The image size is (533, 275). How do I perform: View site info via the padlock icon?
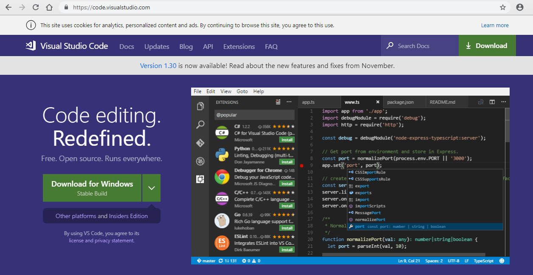point(66,7)
